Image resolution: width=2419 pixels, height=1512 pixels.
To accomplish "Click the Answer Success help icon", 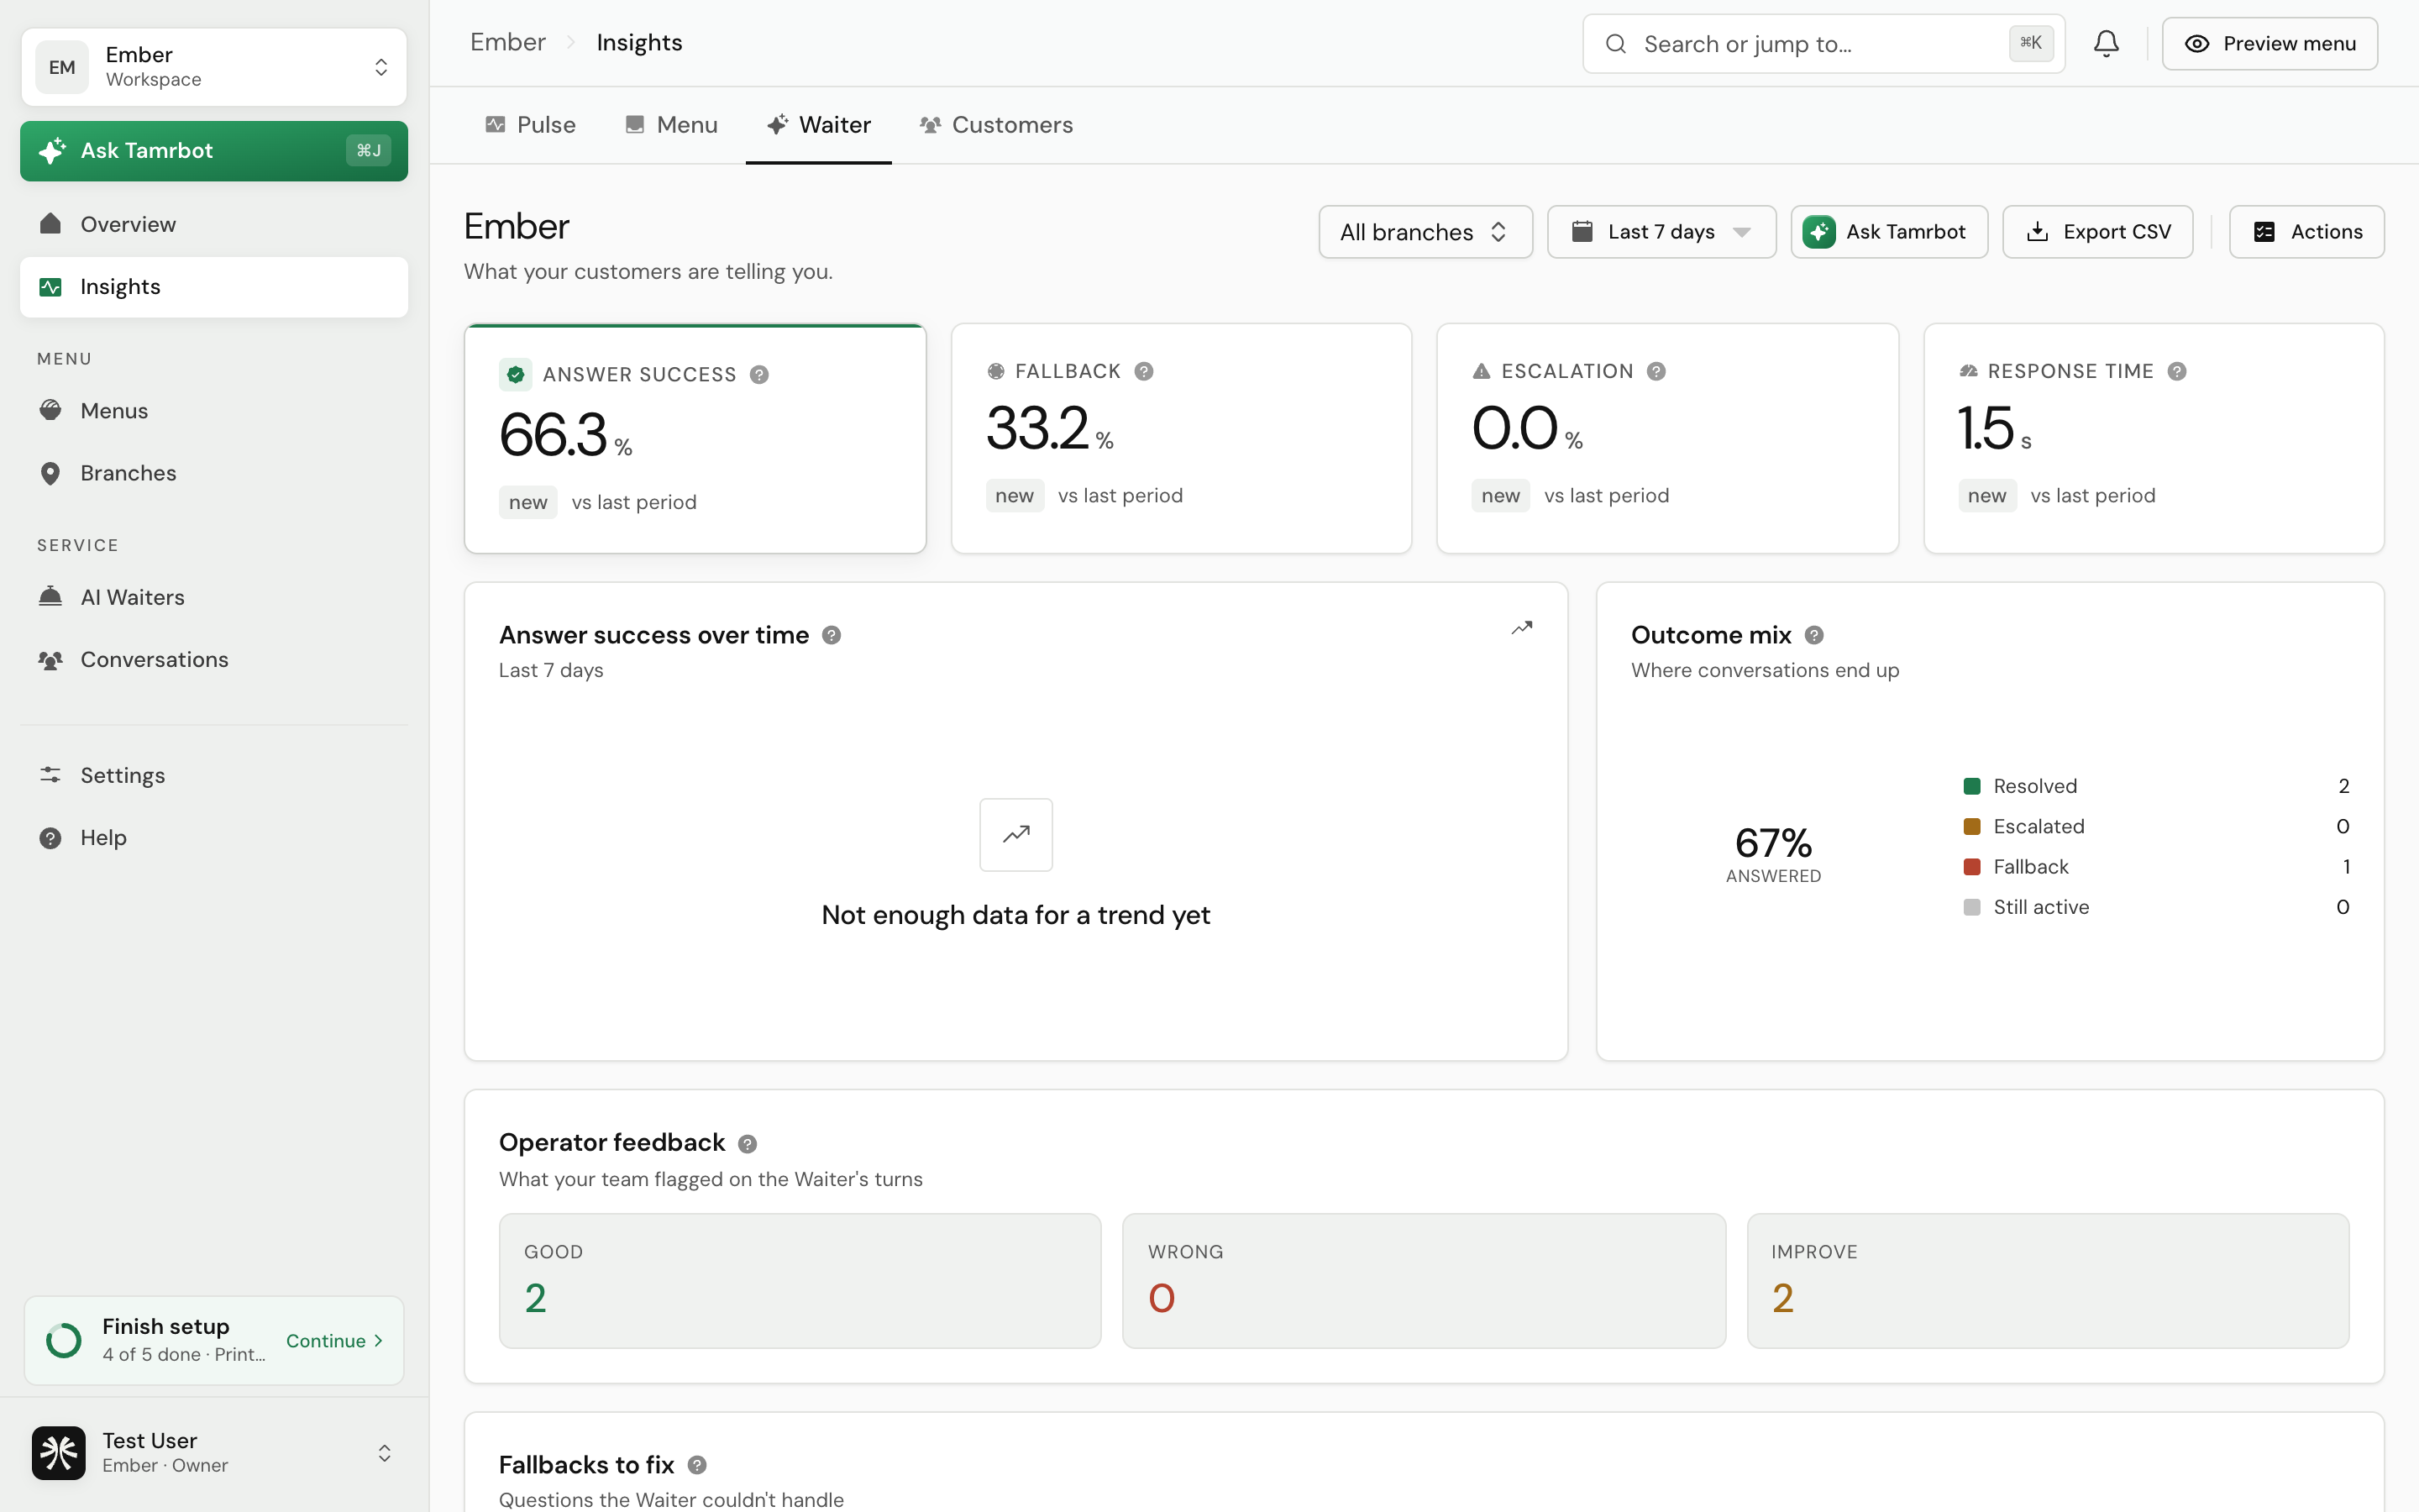I will point(759,375).
